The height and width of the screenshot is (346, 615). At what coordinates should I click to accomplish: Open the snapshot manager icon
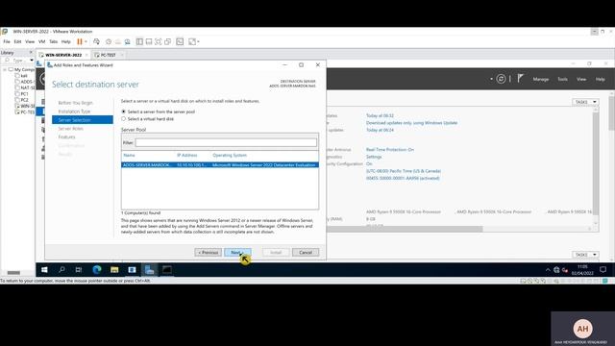coord(128,41)
